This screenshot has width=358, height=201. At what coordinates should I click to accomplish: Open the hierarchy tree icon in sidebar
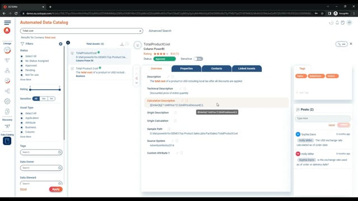pyautogui.click(x=7, y=70)
